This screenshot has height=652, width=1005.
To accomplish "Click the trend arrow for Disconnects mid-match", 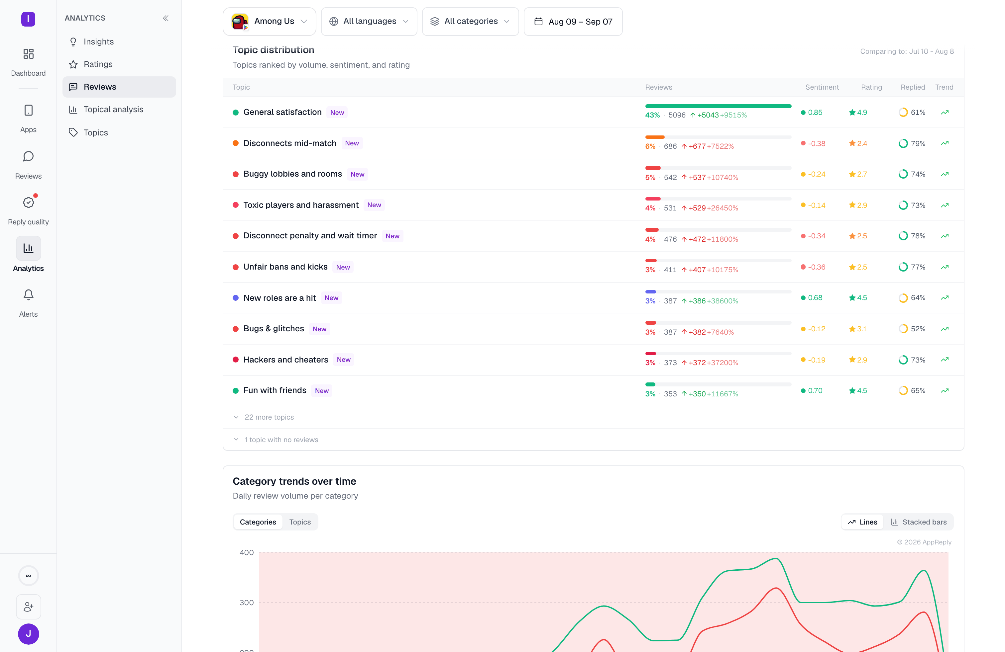I will 945,143.
